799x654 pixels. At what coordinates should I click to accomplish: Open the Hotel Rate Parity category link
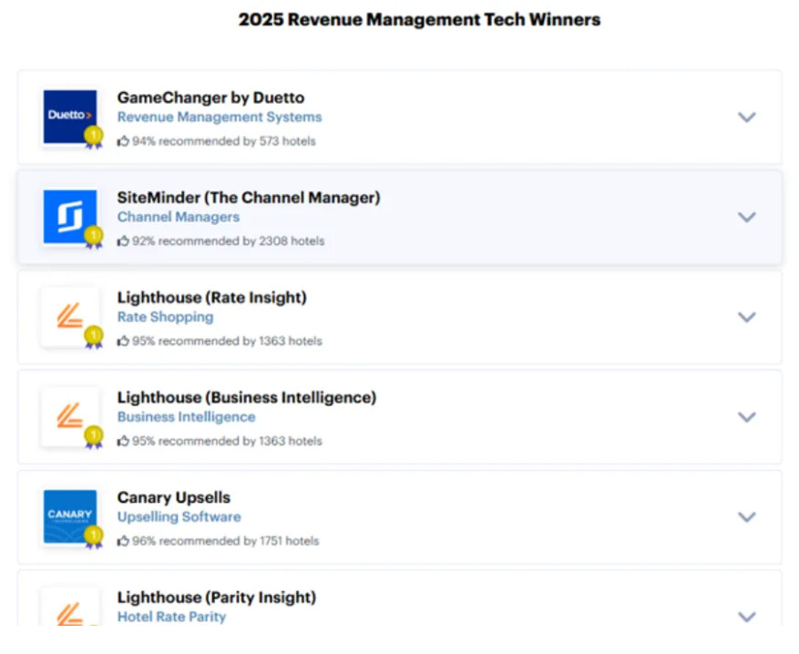[171, 617]
